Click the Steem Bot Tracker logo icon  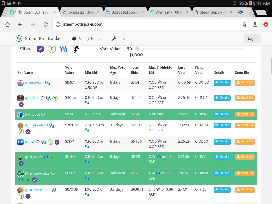(19, 39)
